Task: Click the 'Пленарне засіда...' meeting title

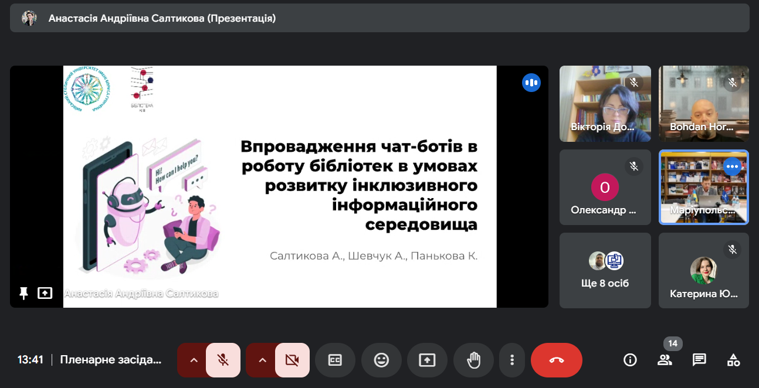Action: point(110,360)
